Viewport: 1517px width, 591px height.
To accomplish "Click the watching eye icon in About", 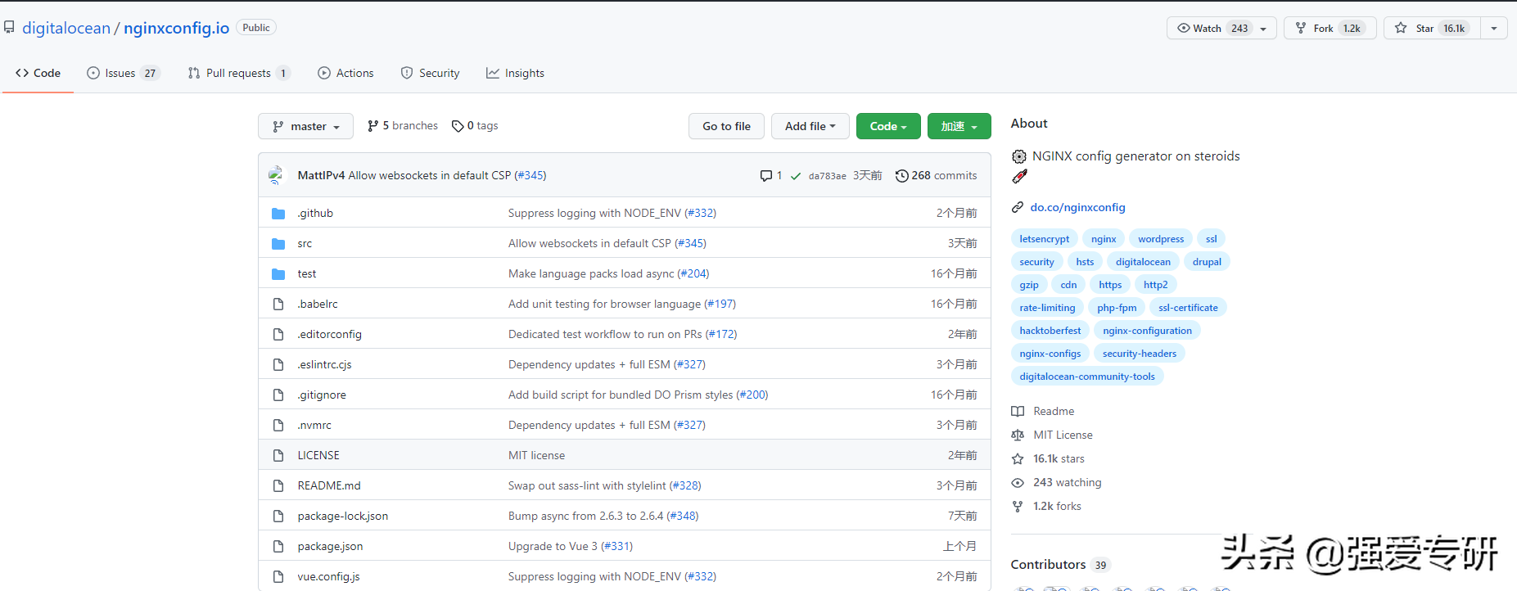I will [1018, 482].
